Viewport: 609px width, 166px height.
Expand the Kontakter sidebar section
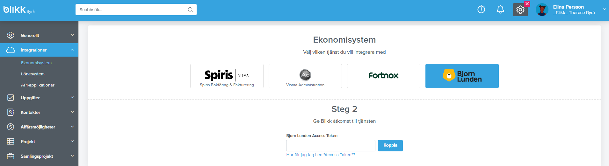click(39, 112)
